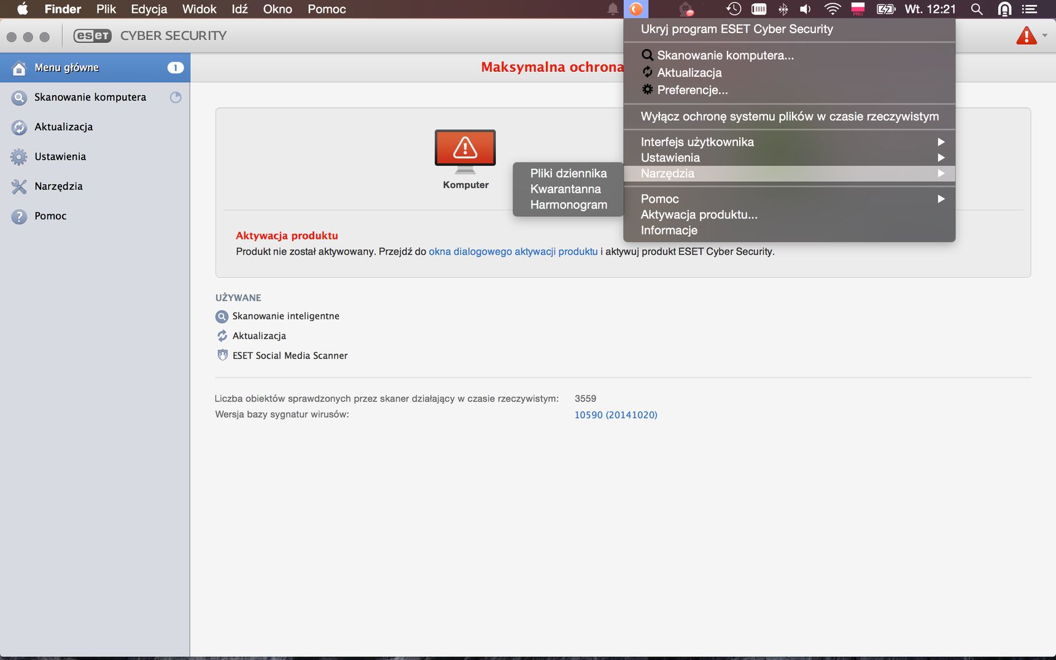The height and width of the screenshot is (660, 1056).
Task: Choose Informacje from the ESET menu
Action: [x=790, y=230]
